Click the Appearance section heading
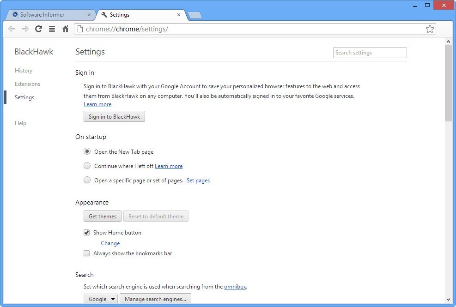 (92, 202)
